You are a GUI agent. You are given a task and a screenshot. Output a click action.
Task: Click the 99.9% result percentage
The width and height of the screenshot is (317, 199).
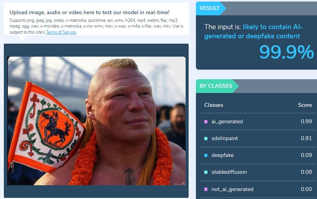pyautogui.click(x=286, y=52)
